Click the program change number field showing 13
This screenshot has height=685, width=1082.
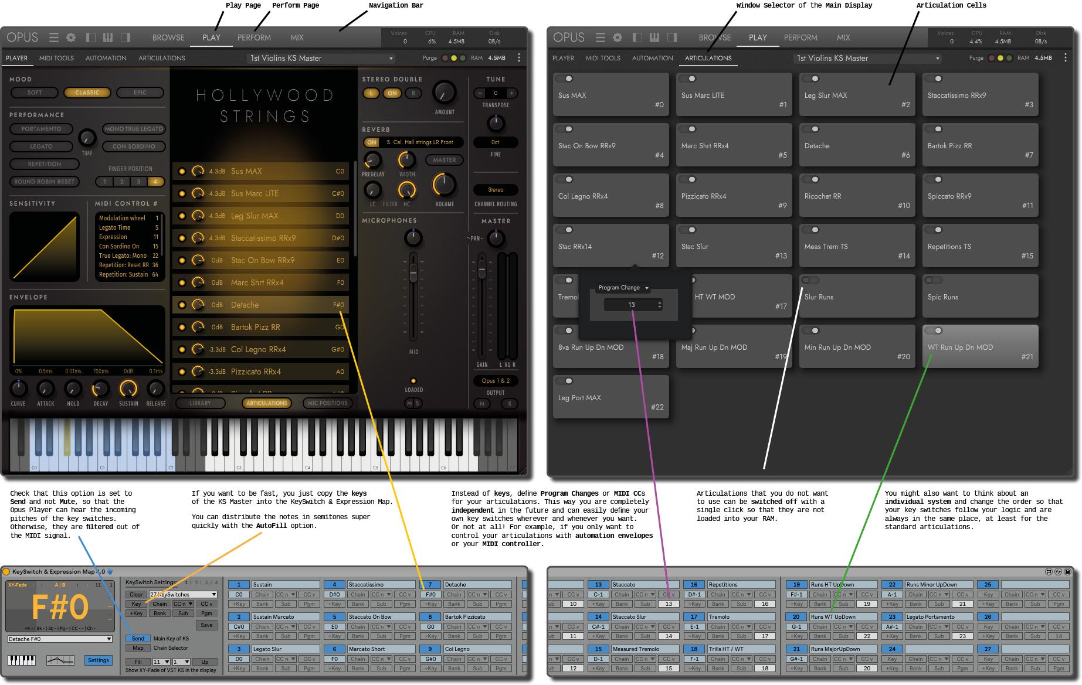coord(633,305)
